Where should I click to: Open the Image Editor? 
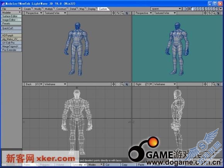tap(11, 20)
